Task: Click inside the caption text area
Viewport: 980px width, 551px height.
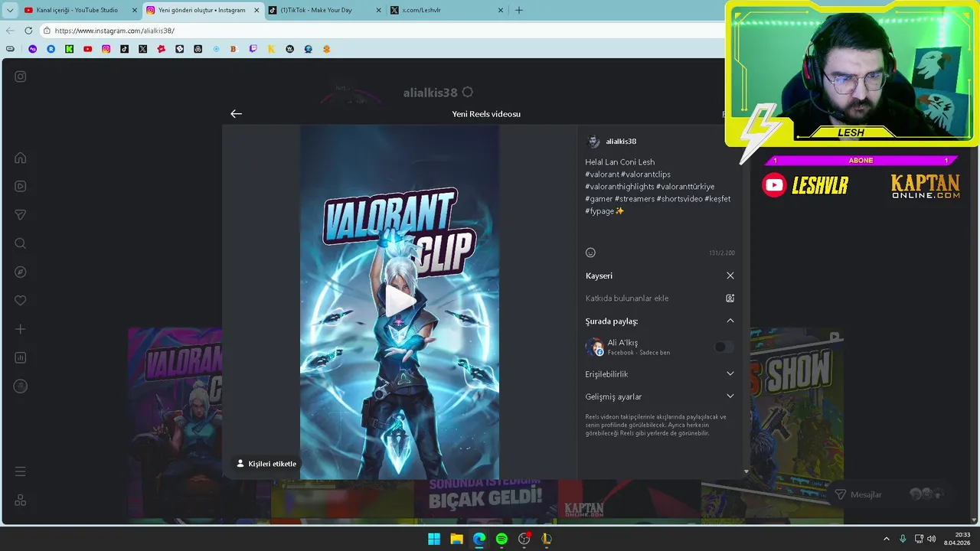Action: click(x=659, y=199)
